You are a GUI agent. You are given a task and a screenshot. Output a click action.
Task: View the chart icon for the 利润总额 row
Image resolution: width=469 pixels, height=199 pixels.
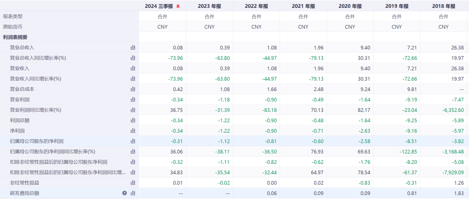coord(133,120)
